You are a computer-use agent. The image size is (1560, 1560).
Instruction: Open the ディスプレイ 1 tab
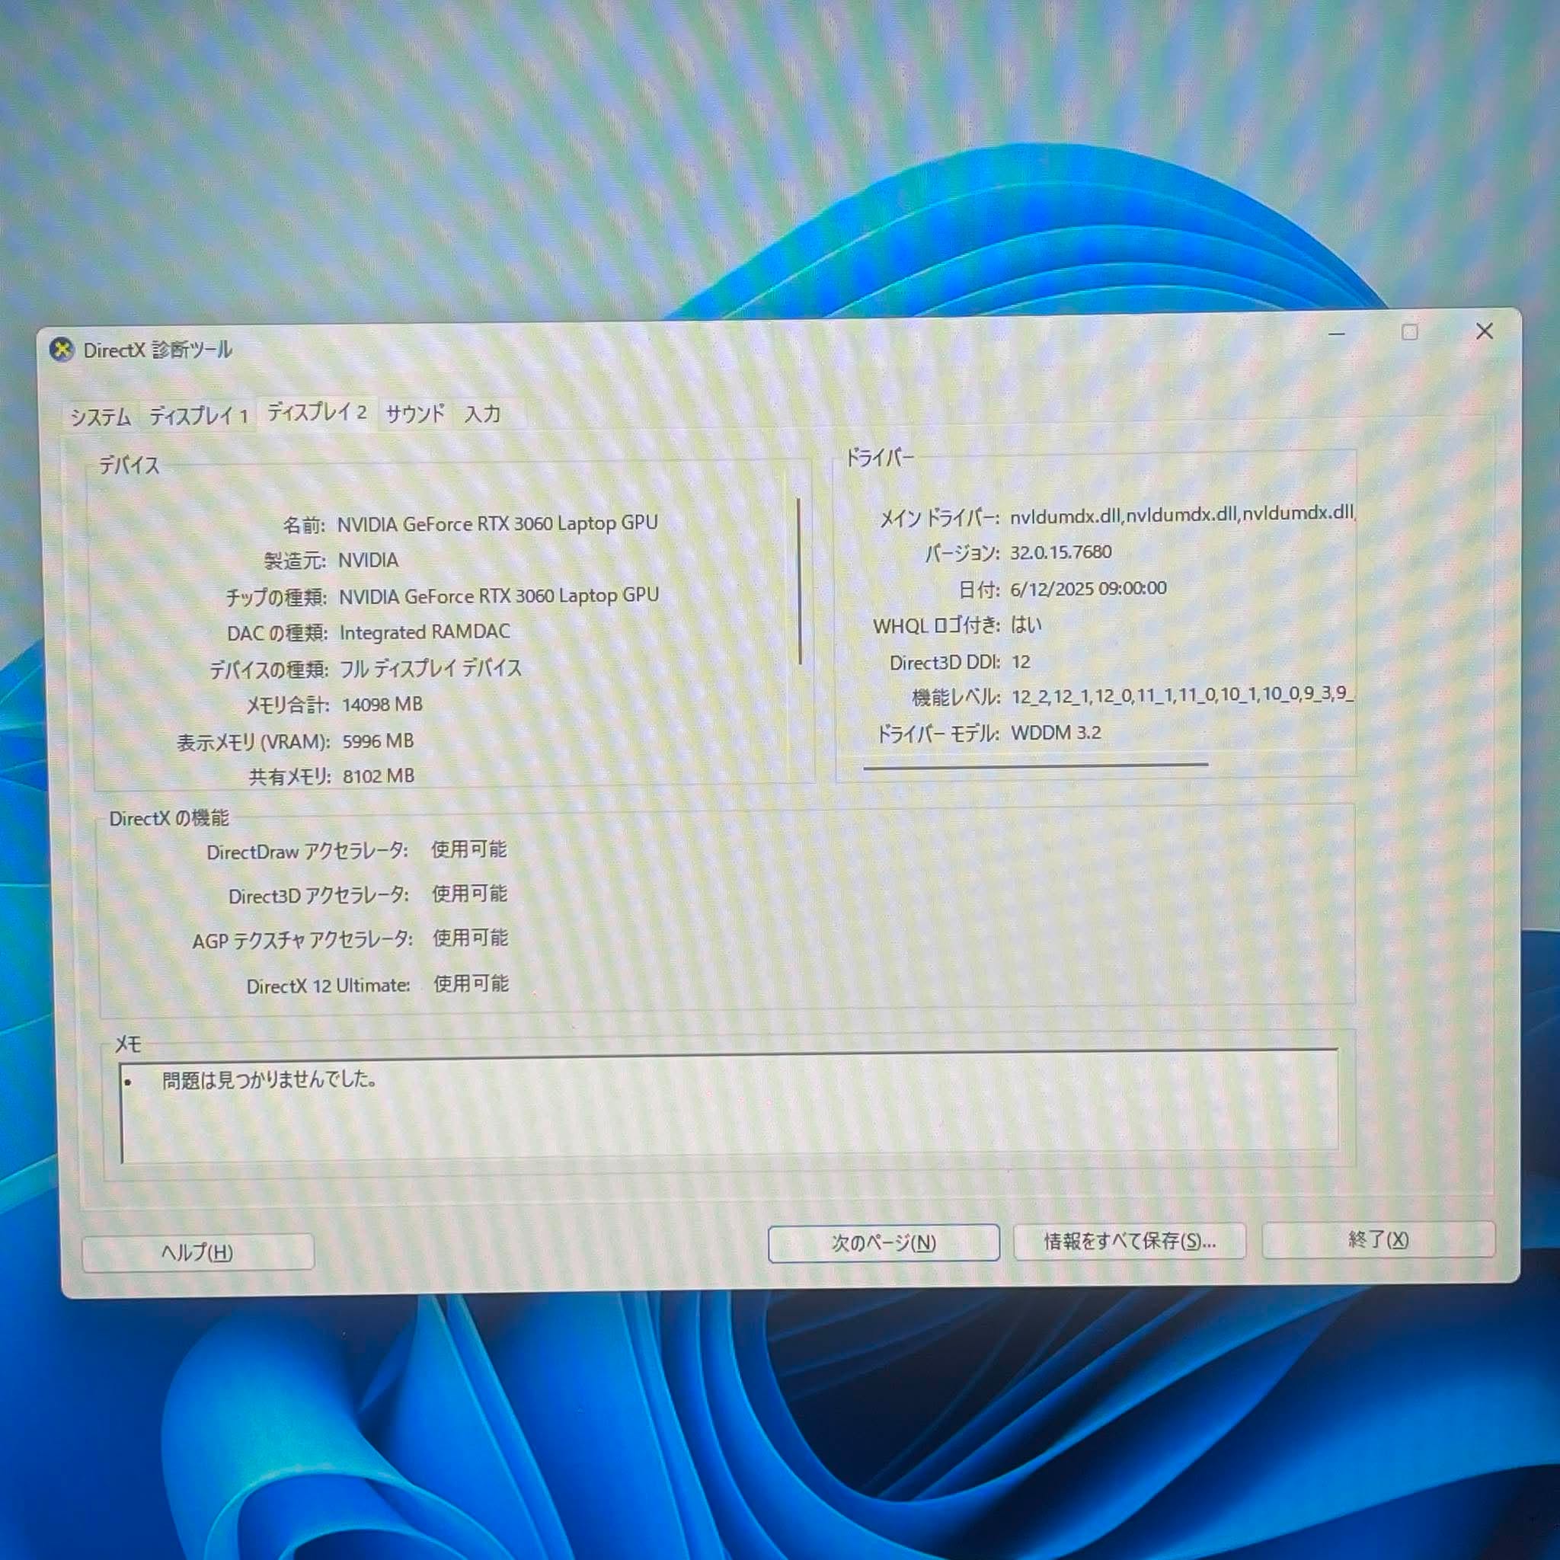[x=198, y=416]
